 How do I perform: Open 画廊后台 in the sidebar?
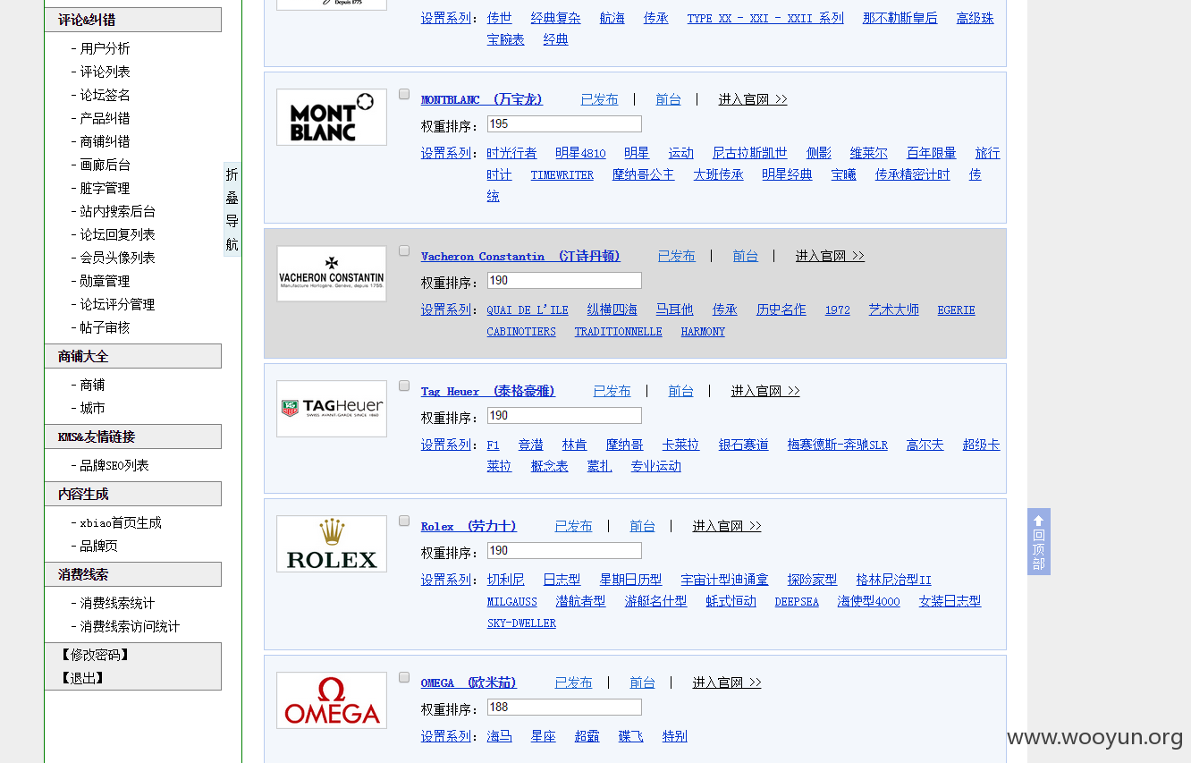105,165
